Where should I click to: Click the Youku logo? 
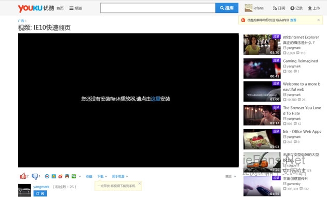pos(36,8)
